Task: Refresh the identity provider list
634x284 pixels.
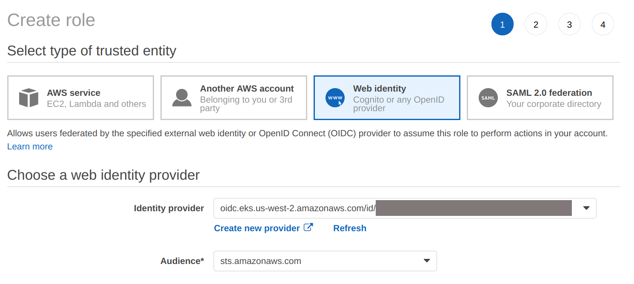Action: tap(349, 228)
